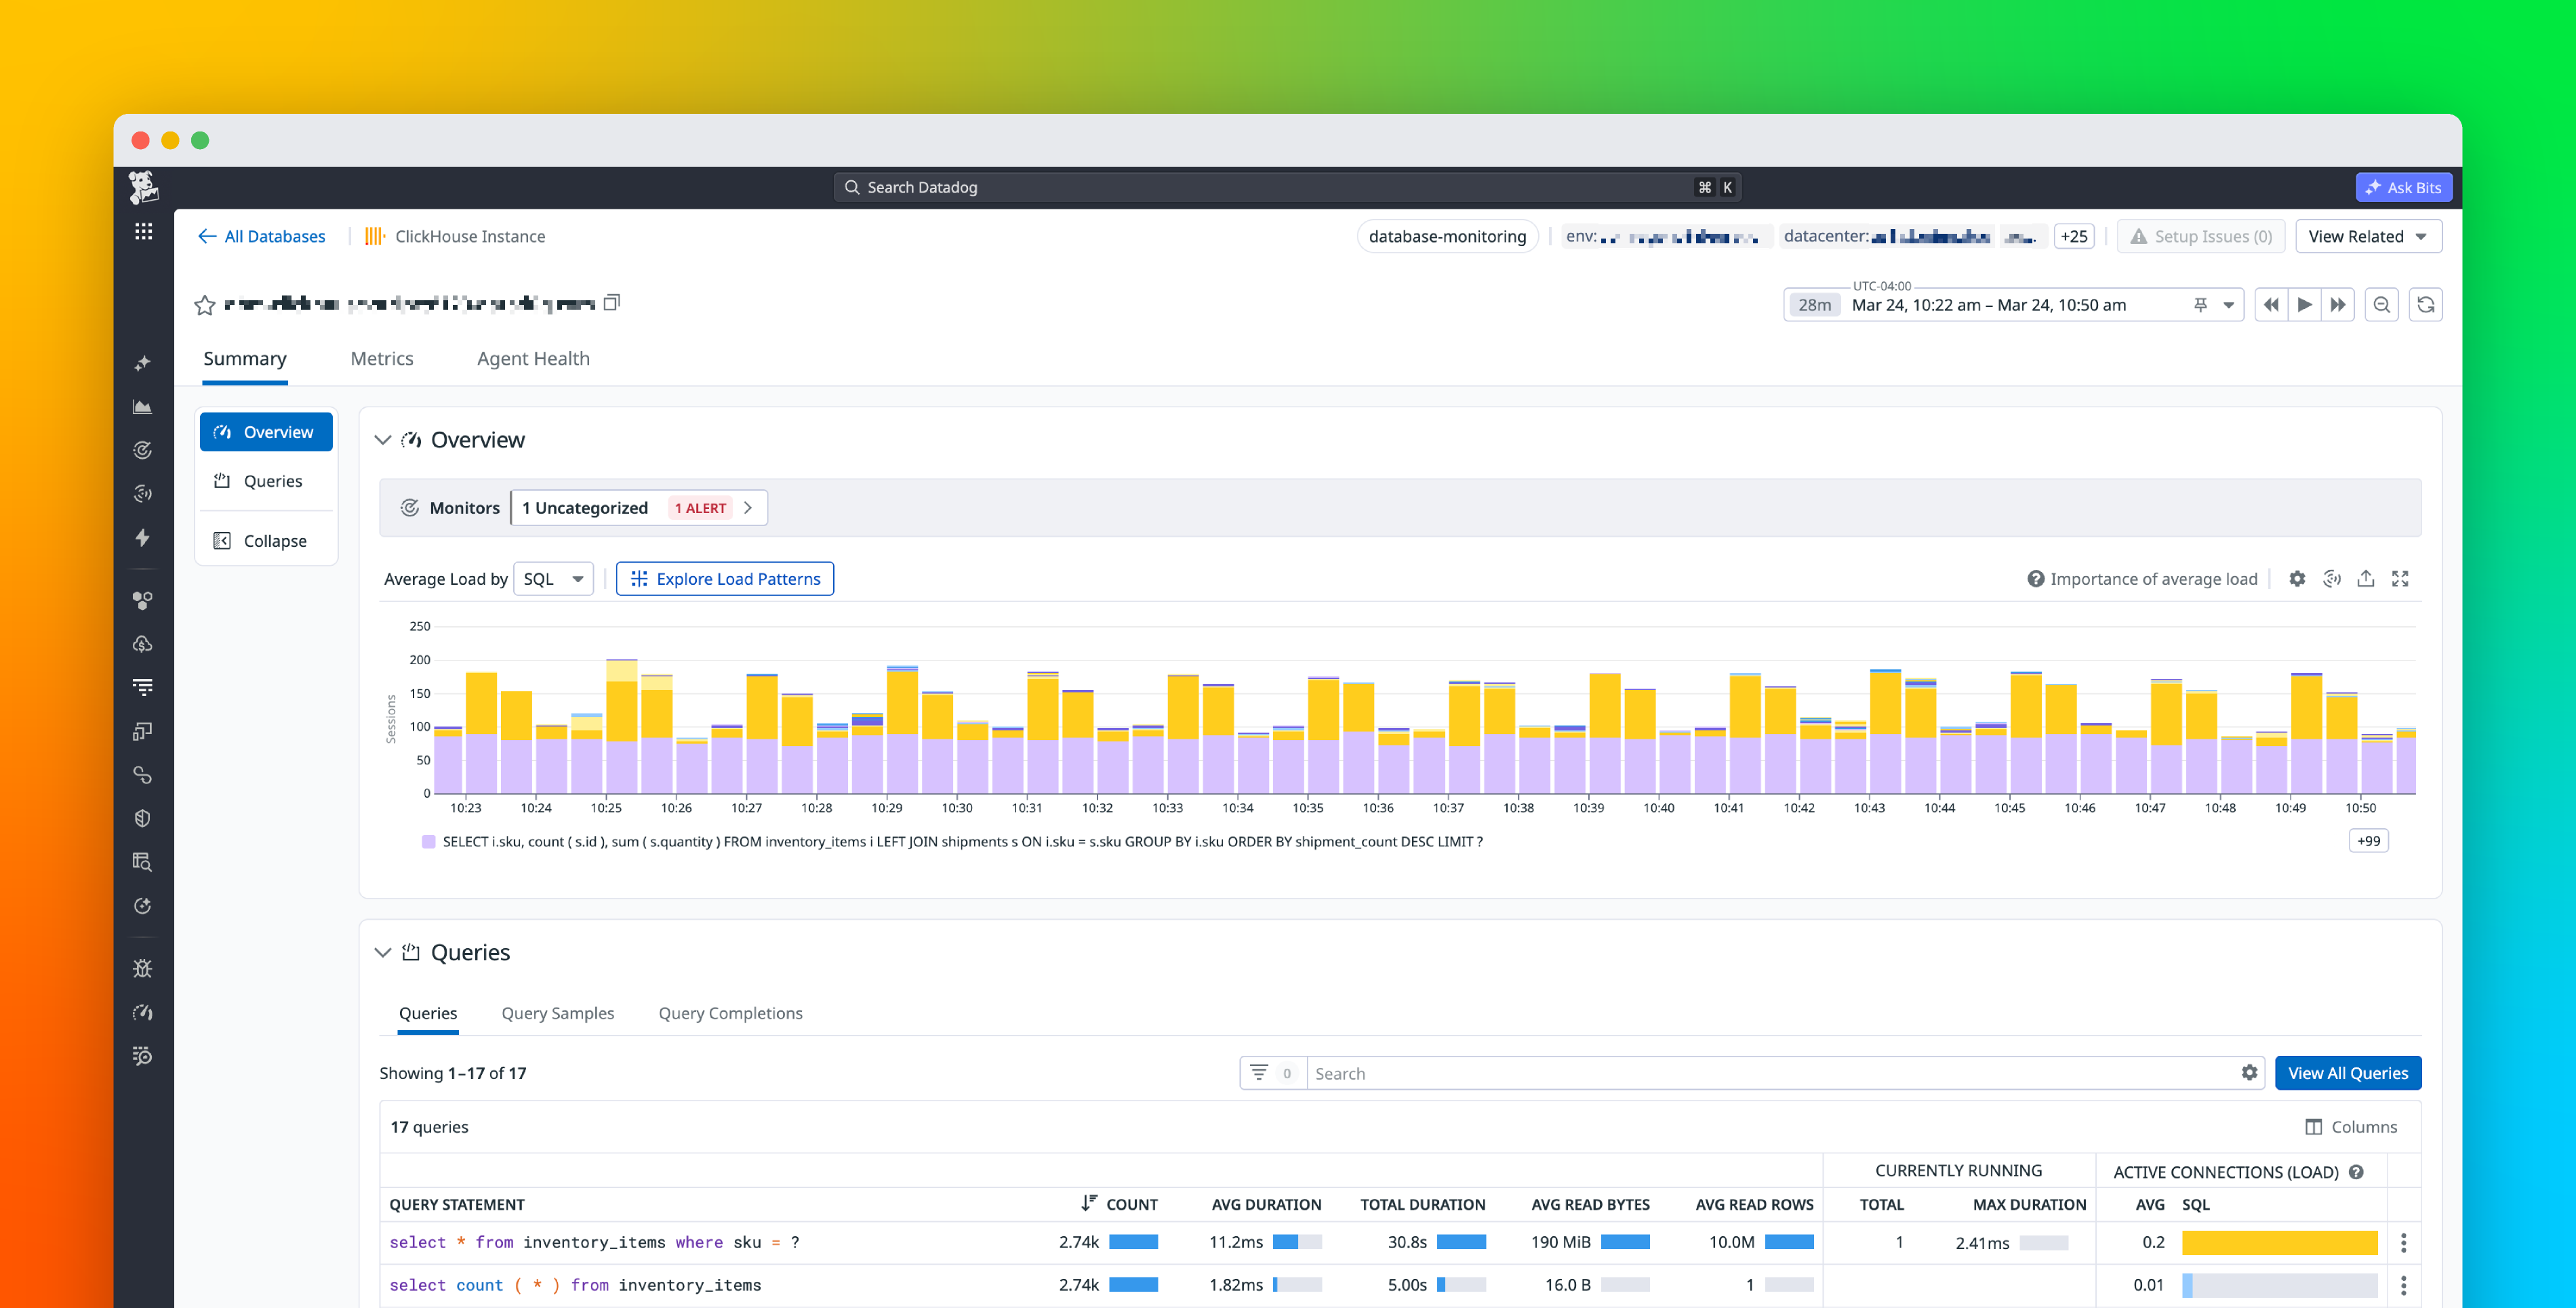Select the Monitors target icon in sidebar
The image size is (2576, 1308).
click(143, 449)
